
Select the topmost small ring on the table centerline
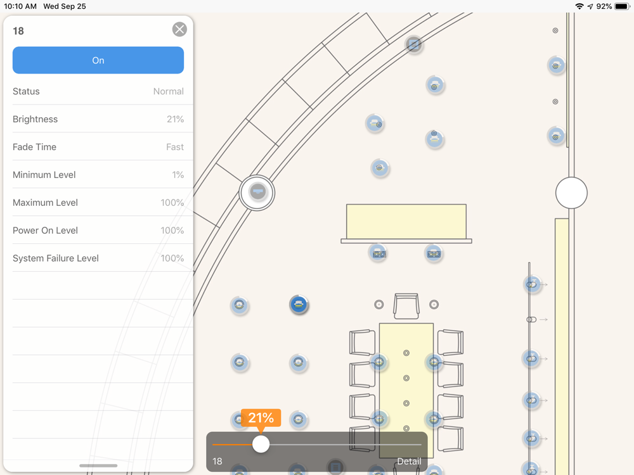coord(406,353)
